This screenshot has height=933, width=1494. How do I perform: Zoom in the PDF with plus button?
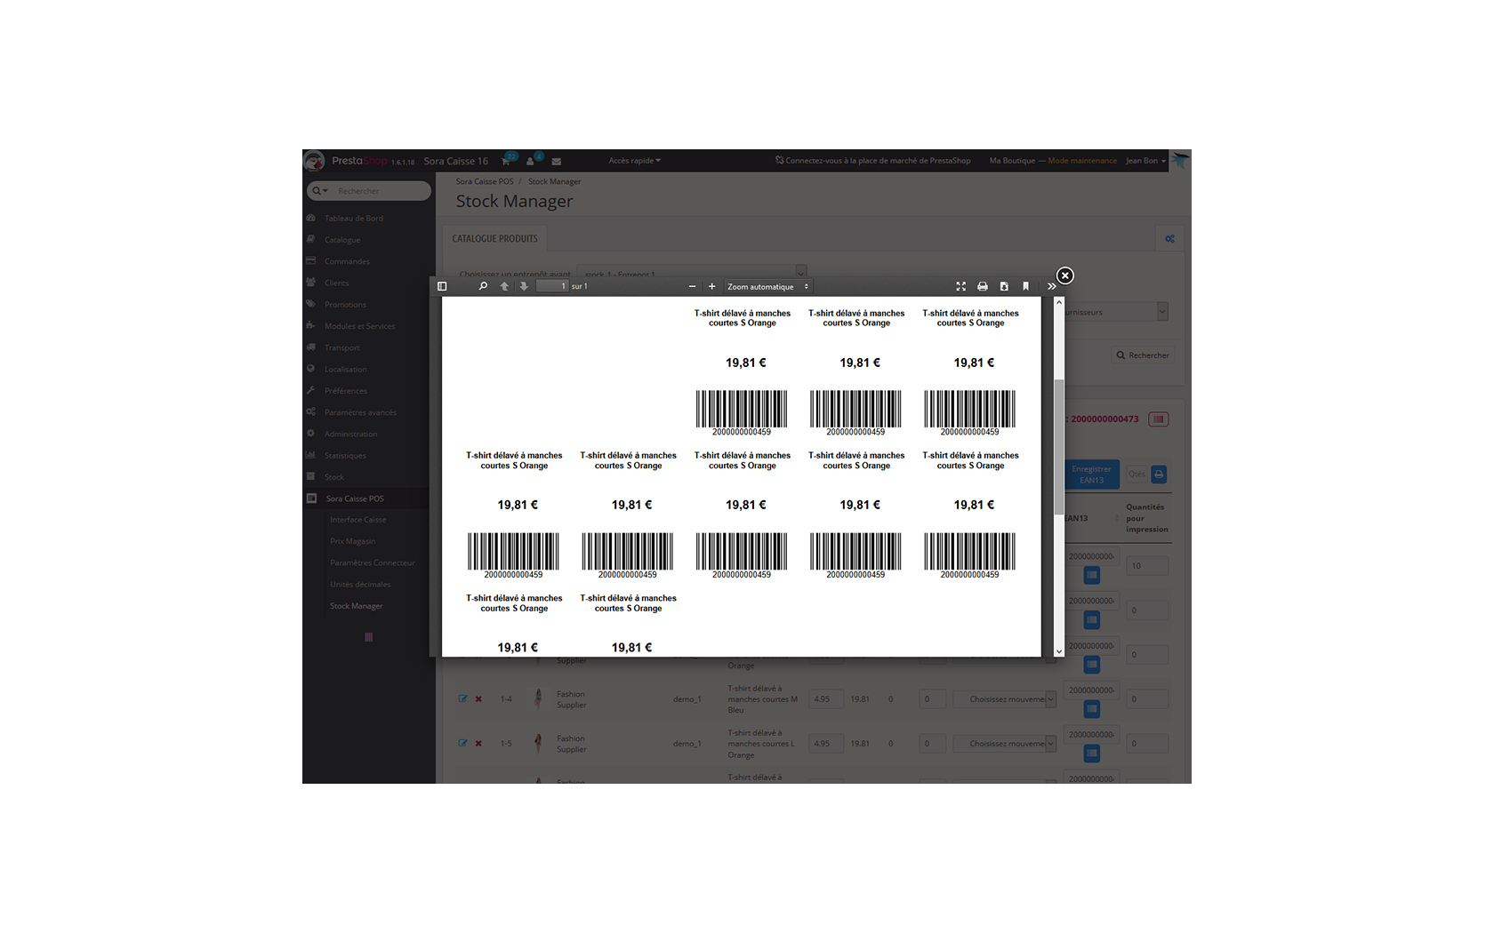(x=711, y=286)
